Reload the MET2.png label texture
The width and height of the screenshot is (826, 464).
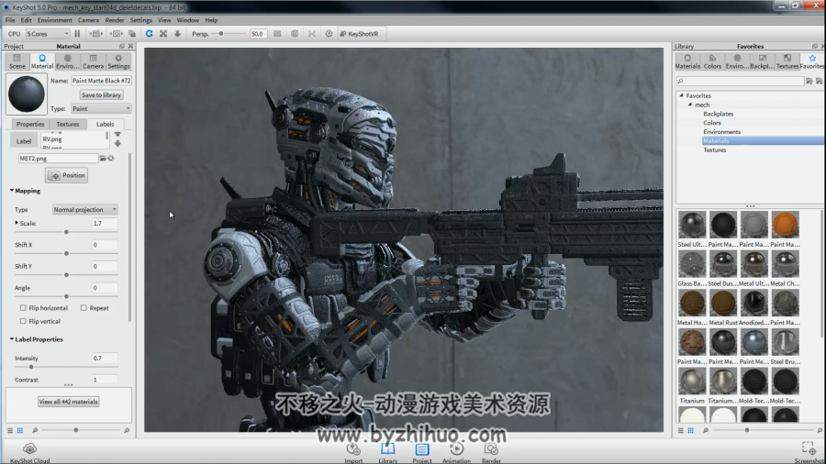coord(111,159)
